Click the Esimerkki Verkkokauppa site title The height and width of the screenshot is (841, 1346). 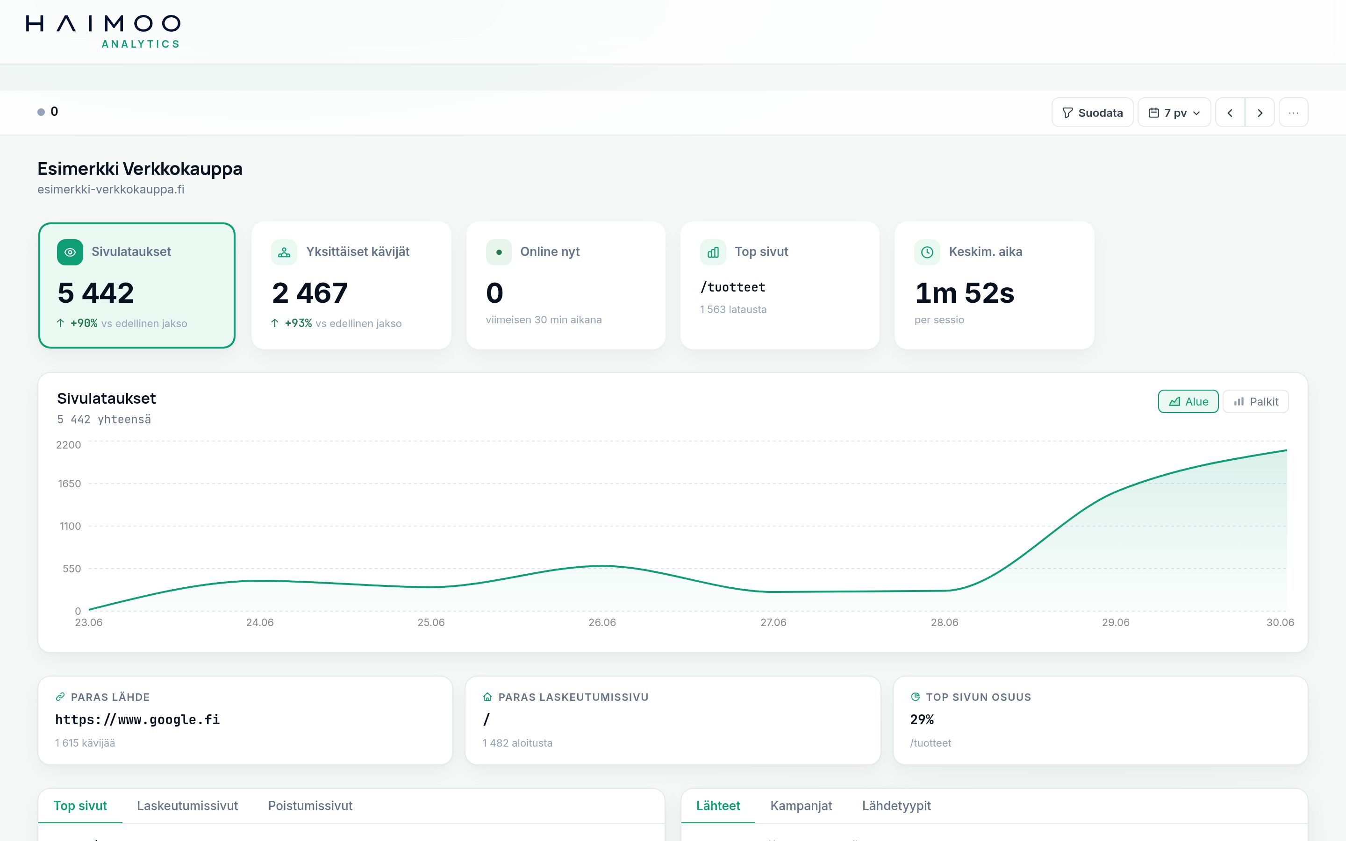pos(140,169)
